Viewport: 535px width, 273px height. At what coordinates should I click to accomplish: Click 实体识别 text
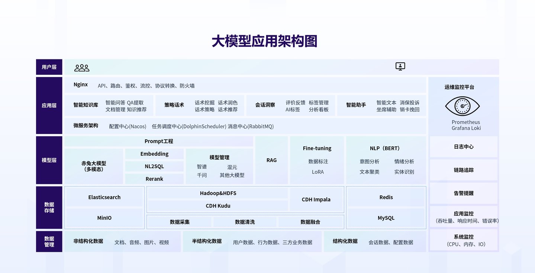pyautogui.click(x=404, y=172)
